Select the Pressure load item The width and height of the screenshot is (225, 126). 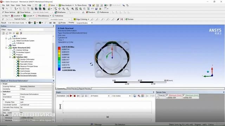coord(19,55)
